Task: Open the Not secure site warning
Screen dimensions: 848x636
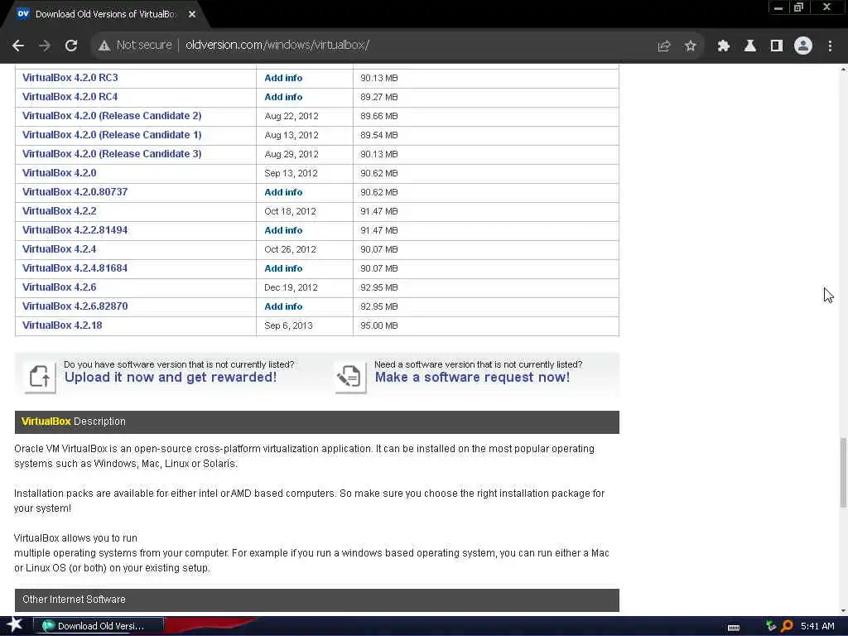Action: point(135,45)
